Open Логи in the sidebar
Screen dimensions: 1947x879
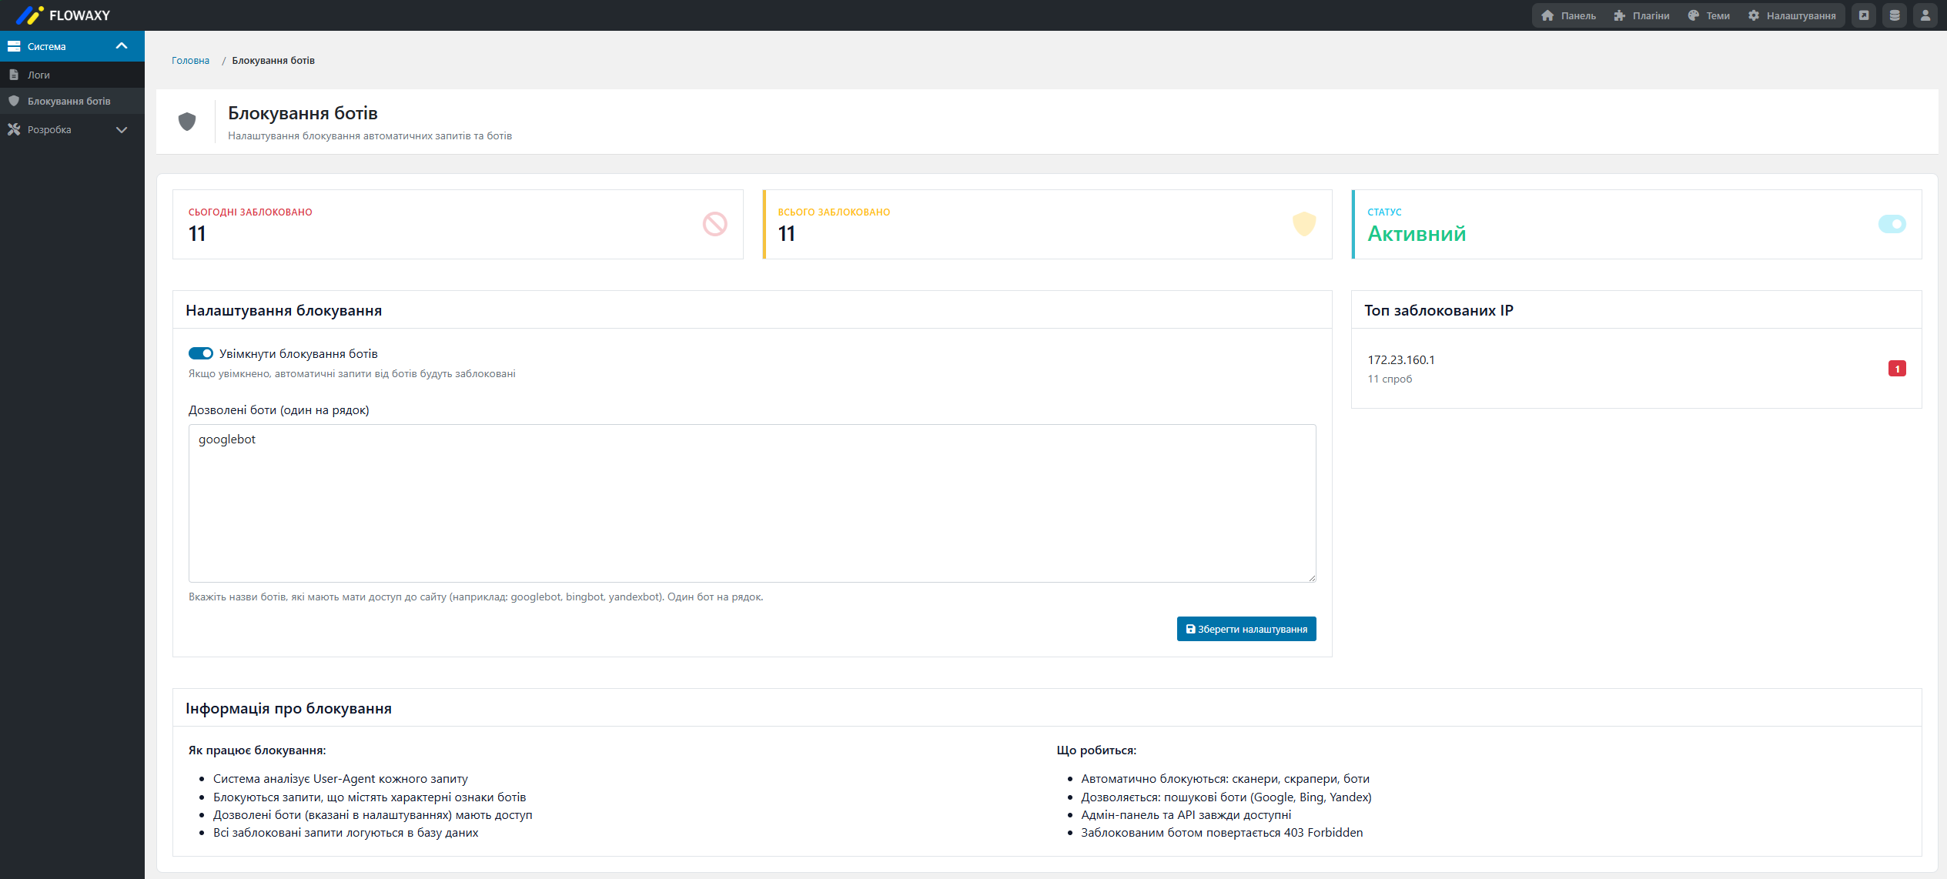[x=38, y=75]
